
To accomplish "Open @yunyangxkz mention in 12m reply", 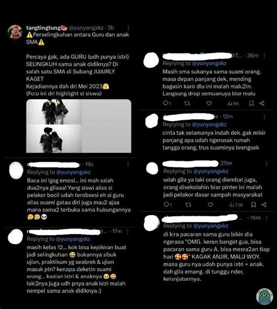I will tap(209, 124).
